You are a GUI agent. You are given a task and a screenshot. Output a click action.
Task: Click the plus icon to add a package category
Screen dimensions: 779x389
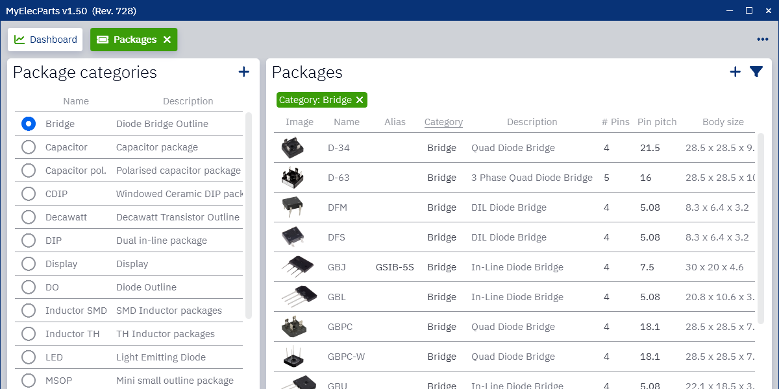243,72
